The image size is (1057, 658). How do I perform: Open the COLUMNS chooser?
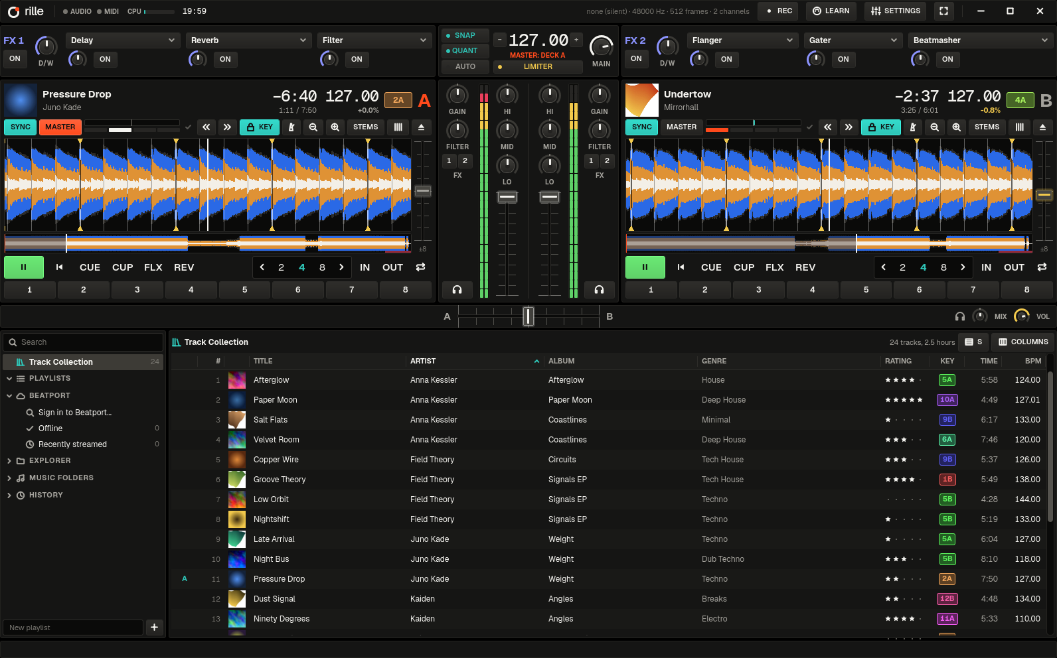tap(1023, 342)
